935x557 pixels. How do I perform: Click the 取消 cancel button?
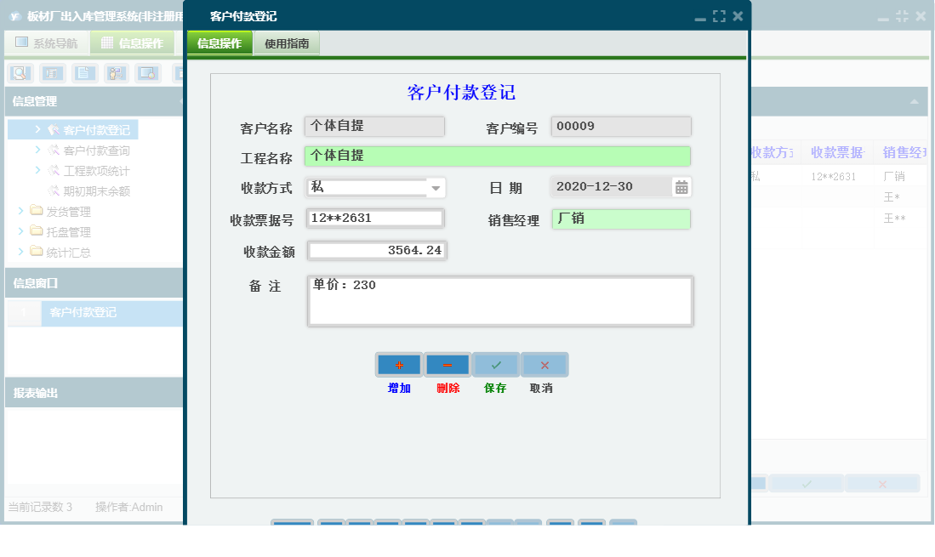(x=544, y=364)
